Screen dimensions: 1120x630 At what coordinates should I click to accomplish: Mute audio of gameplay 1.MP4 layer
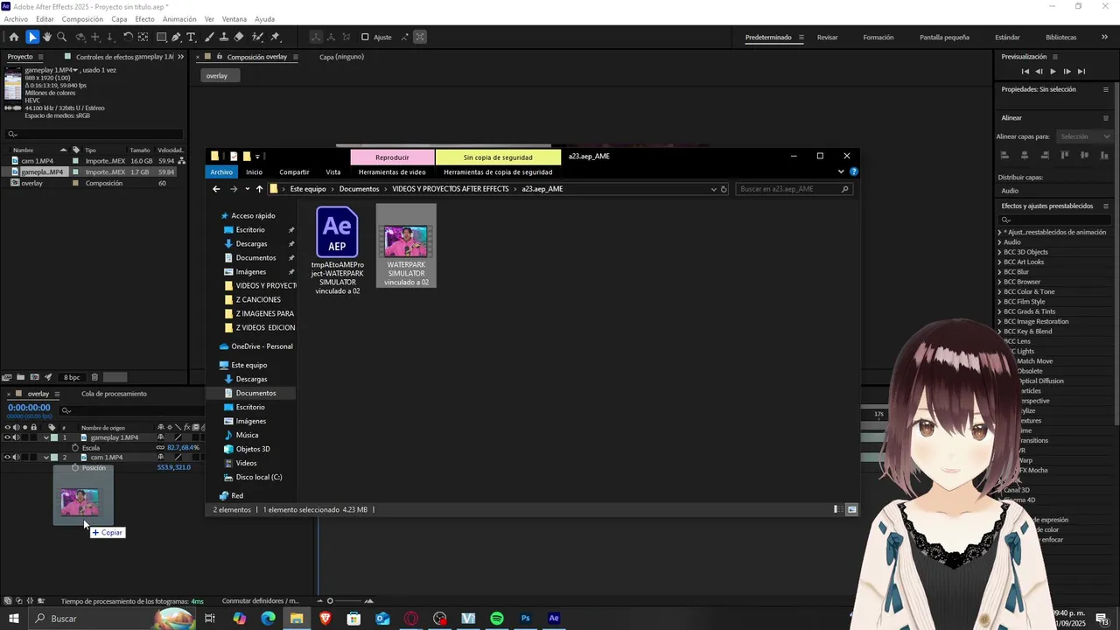16,437
